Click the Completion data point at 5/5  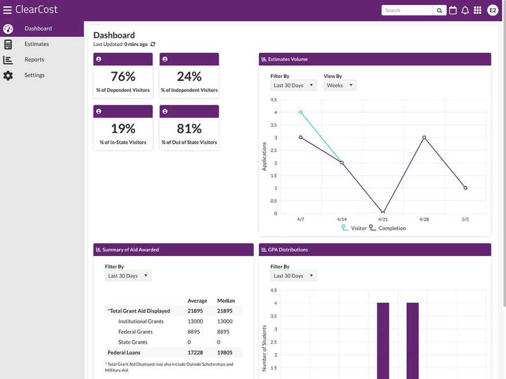[466, 188]
